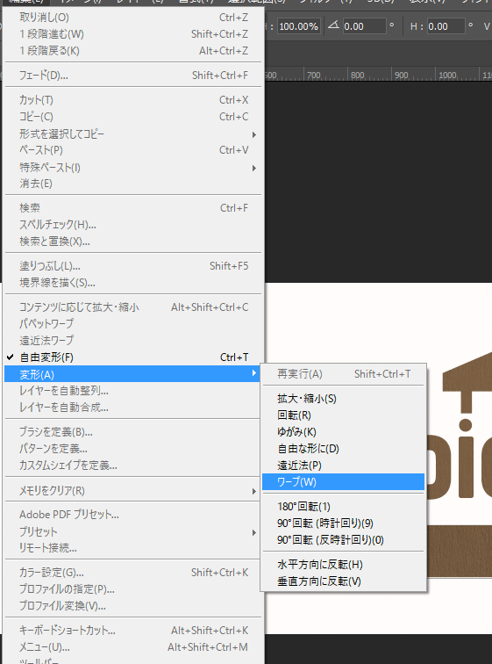Screen dimensions: 492x664
Task: Select 遠近法(P) perspective option
Action: coord(343,466)
